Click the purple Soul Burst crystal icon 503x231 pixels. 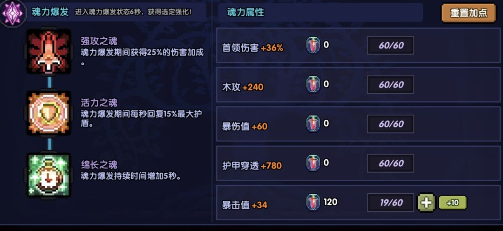click(13, 12)
